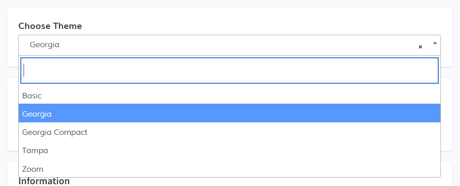Apply the Zoom entry at list bottom

point(33,169)
